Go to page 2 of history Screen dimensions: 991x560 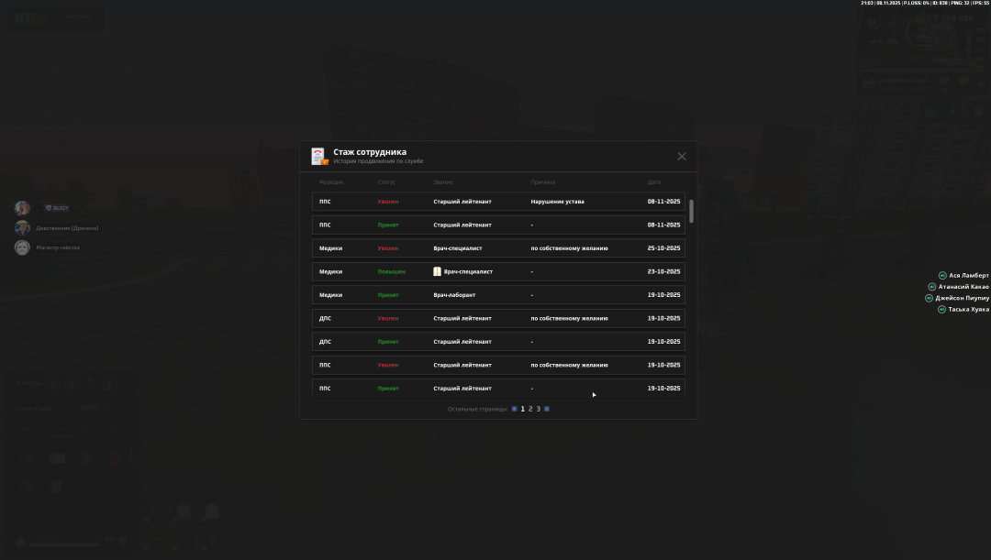pyautogui.click(x=530, y=409)
